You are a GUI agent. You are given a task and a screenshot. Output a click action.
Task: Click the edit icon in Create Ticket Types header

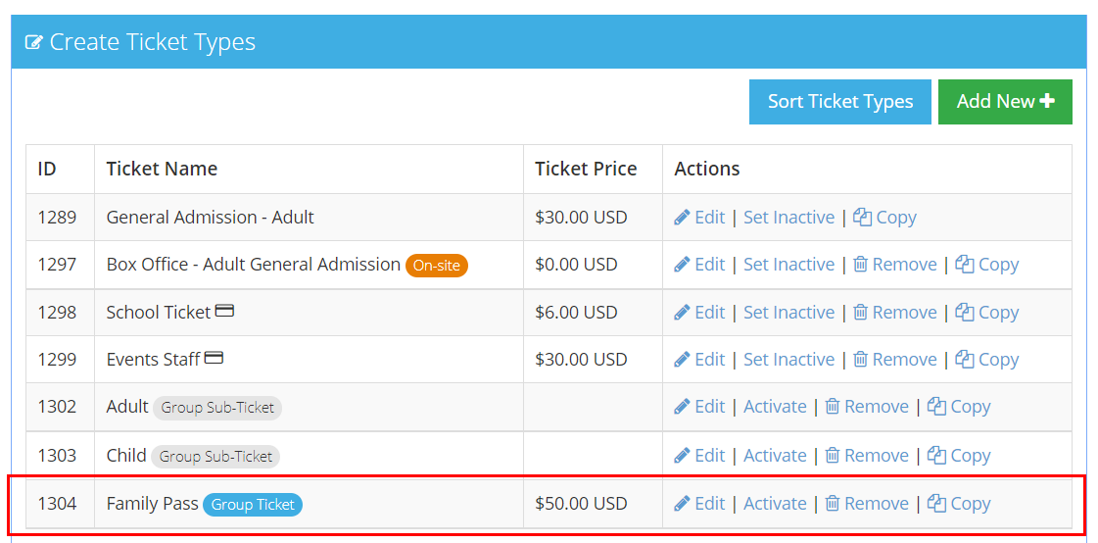[x=33, y=43]
